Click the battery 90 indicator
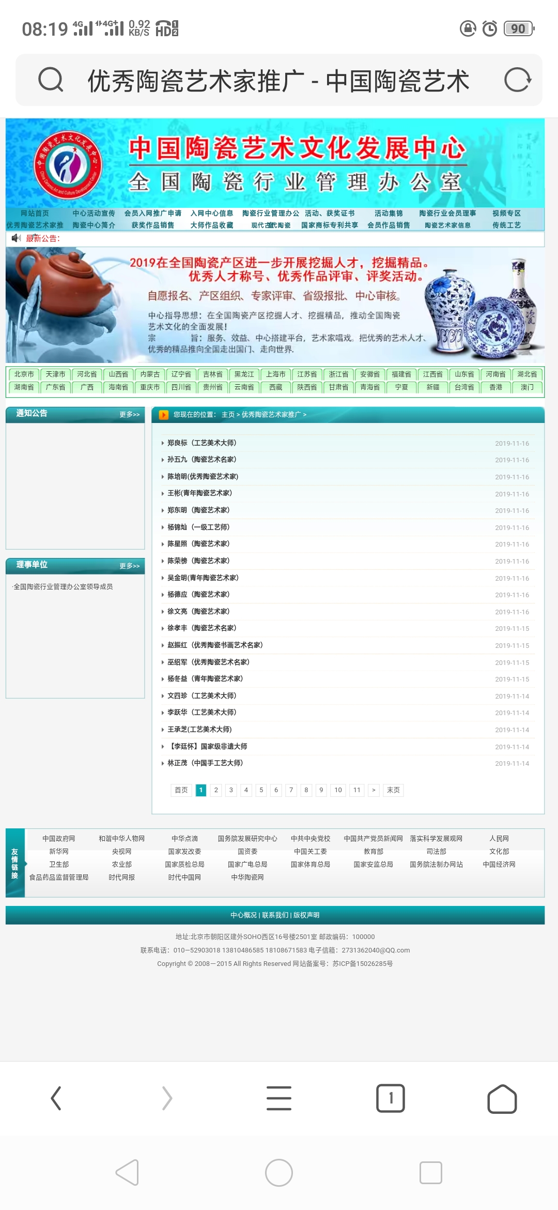This screenshot has height=1210, width=558. point(519,28)
